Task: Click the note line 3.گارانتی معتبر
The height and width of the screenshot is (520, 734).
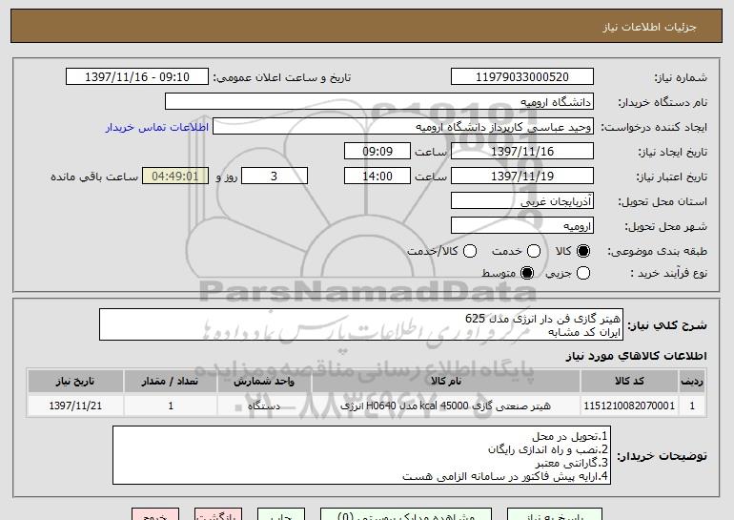Action: coord(572,464)
